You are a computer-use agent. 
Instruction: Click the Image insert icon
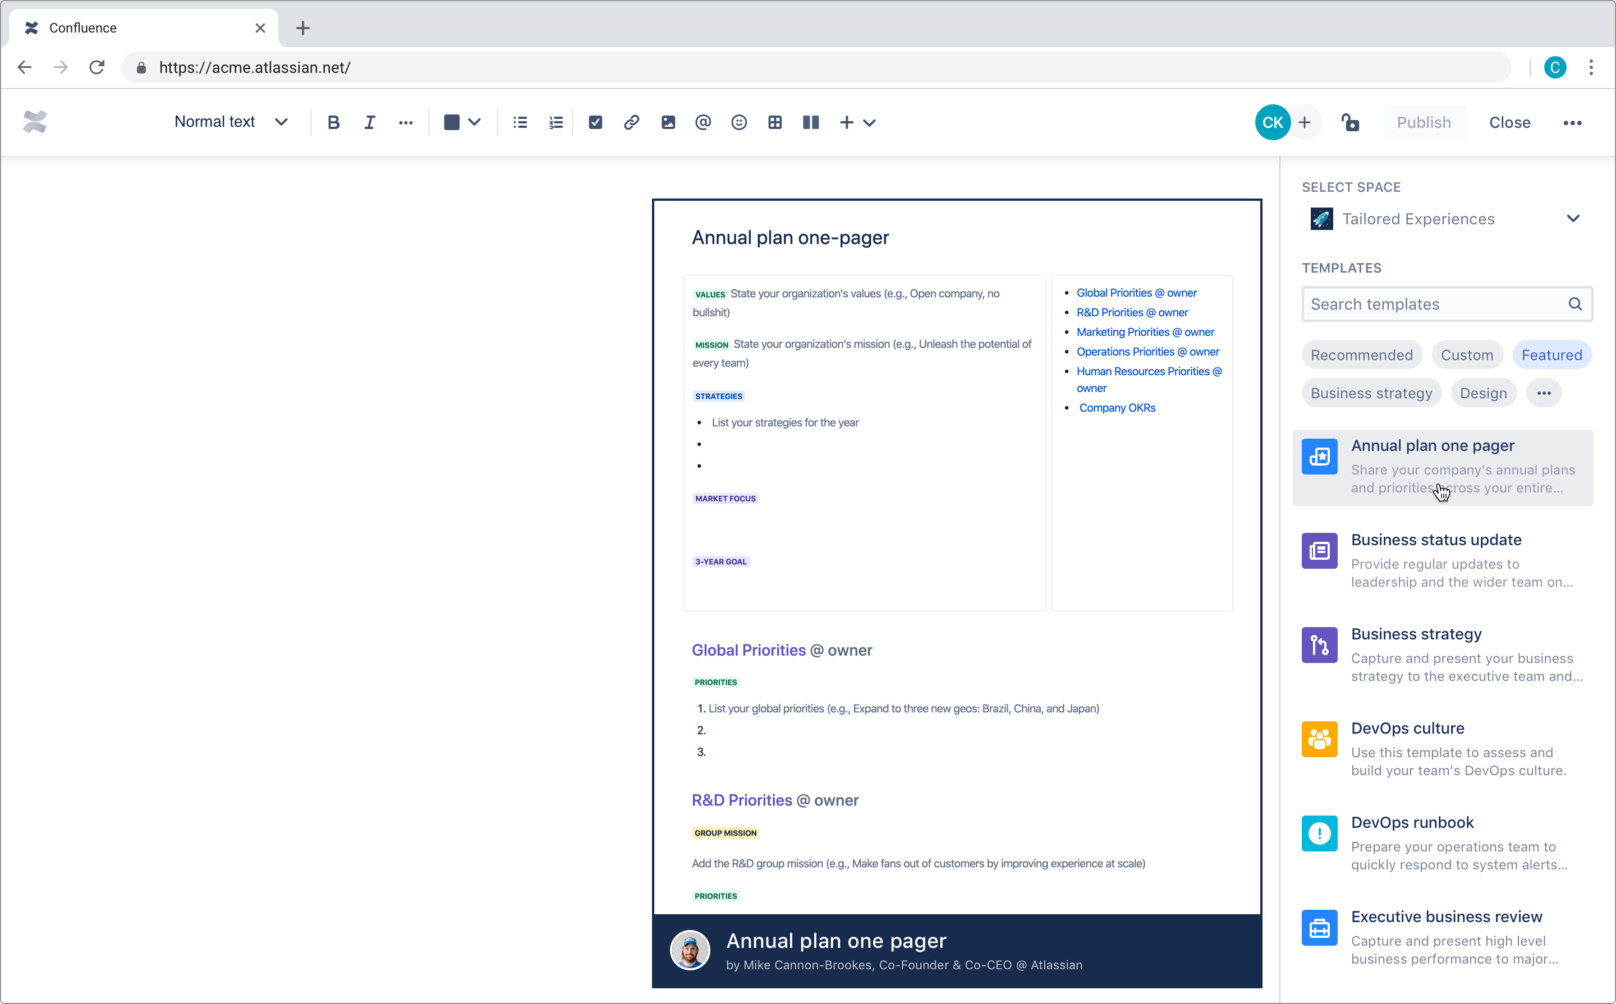pos(668,123)
